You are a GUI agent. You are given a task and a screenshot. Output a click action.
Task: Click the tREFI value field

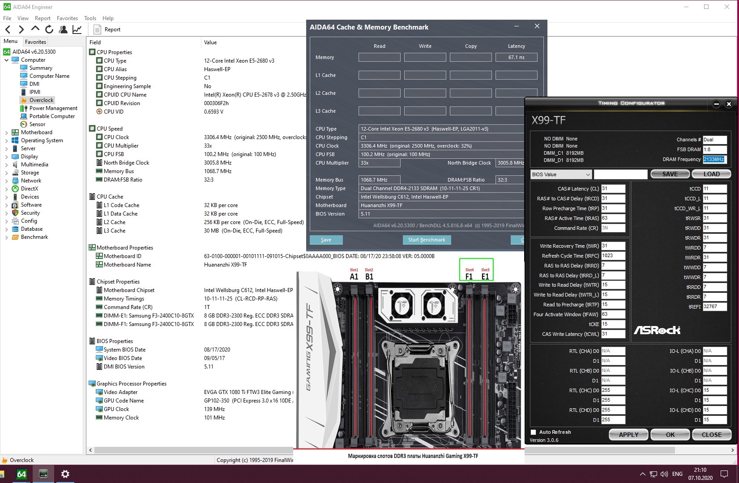(714, 307)
